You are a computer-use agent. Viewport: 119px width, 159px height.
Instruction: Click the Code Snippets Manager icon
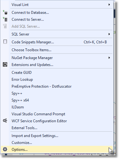point(5,42)
